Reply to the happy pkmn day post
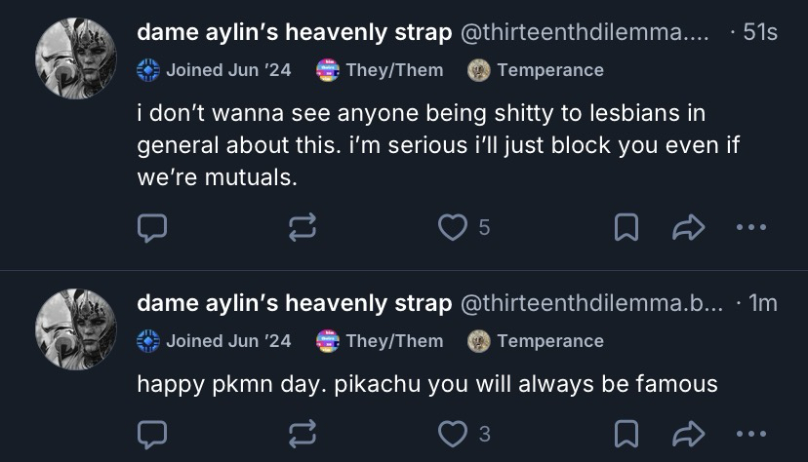The image size is (808, 462). [150, 434]
